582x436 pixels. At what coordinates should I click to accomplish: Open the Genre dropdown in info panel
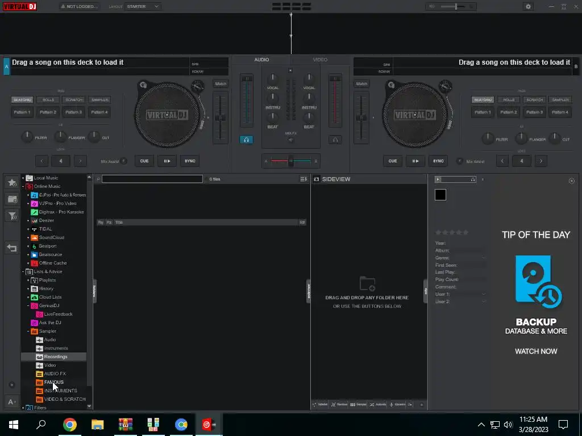(x=483, y=258)
